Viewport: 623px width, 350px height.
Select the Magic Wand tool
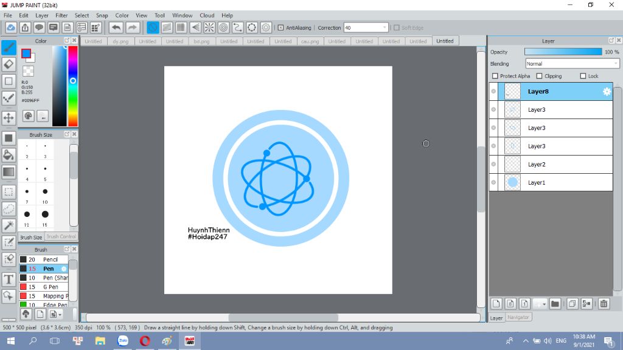(x=9, y=225)
